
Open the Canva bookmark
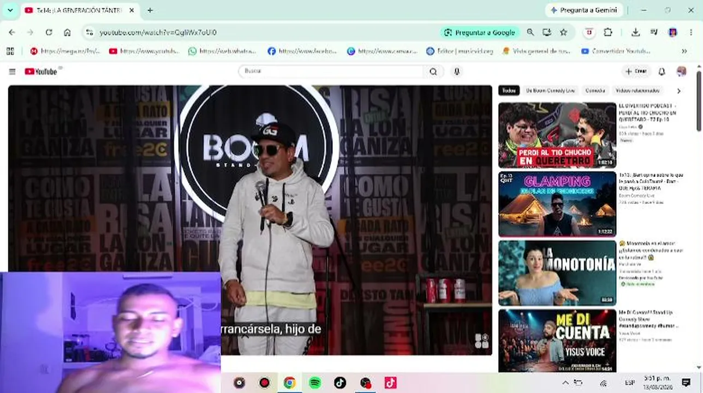[382, 51]
